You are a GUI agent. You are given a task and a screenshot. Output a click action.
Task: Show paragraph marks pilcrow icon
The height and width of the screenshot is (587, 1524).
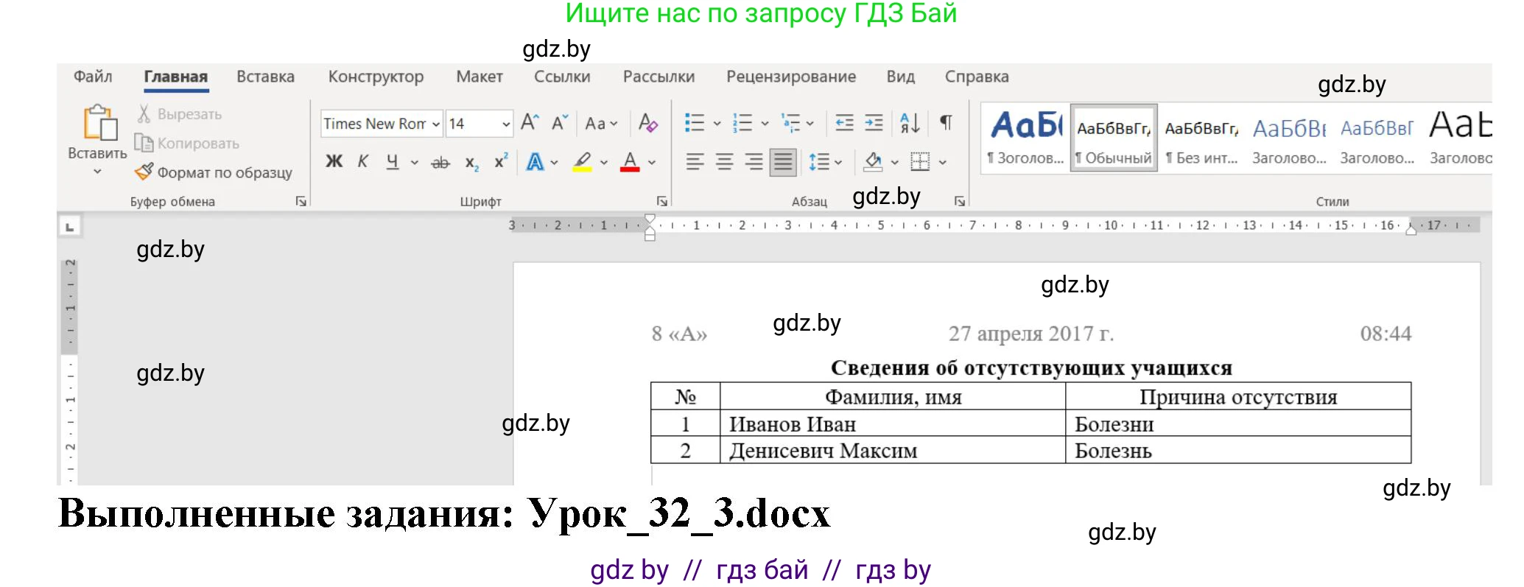[x=946, y=122]
